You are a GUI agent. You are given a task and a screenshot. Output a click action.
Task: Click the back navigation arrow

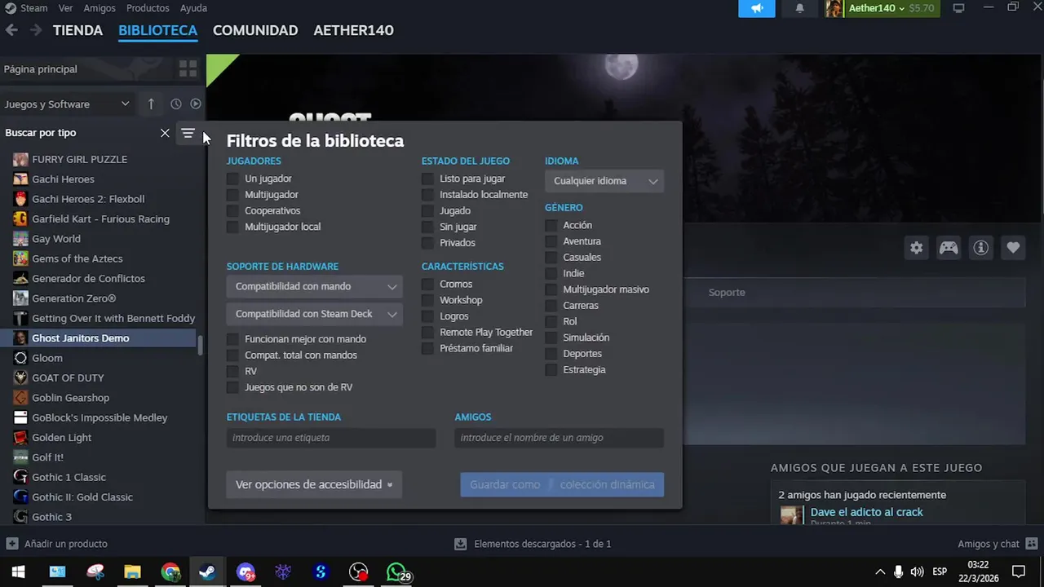(x=11, y=30)
